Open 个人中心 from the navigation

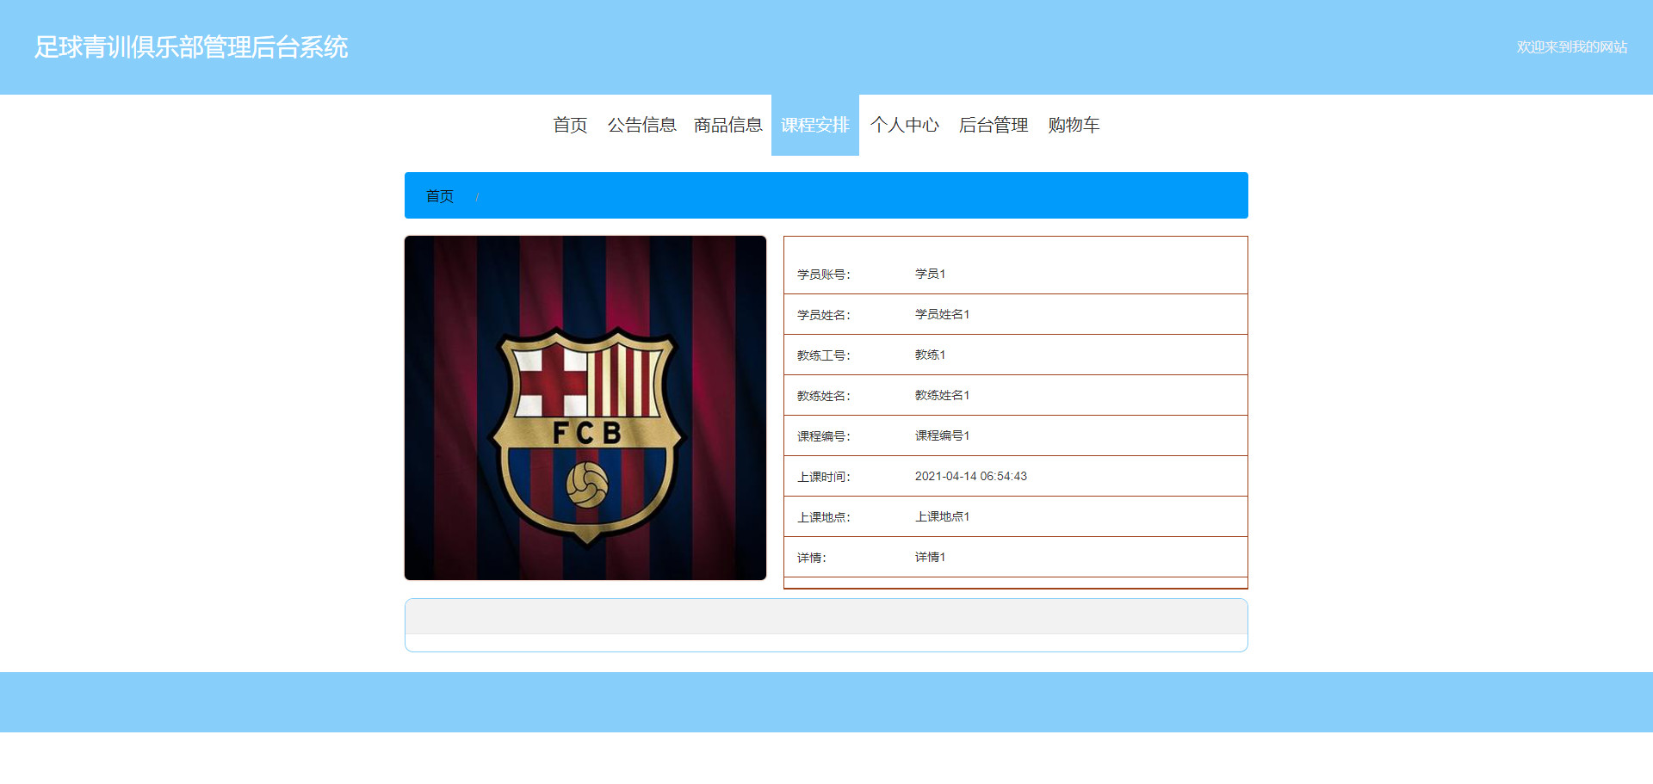pyautogui.click(x=904, y=125)
